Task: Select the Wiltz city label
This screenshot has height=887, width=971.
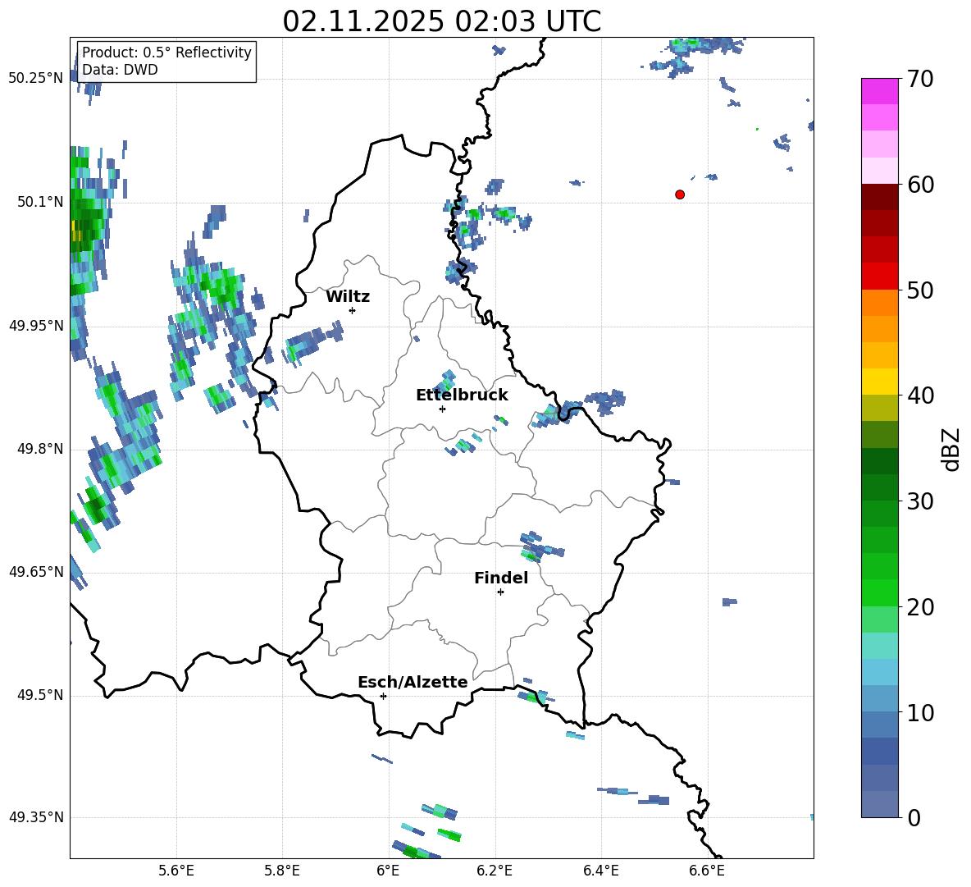Action: click(348, 297)
